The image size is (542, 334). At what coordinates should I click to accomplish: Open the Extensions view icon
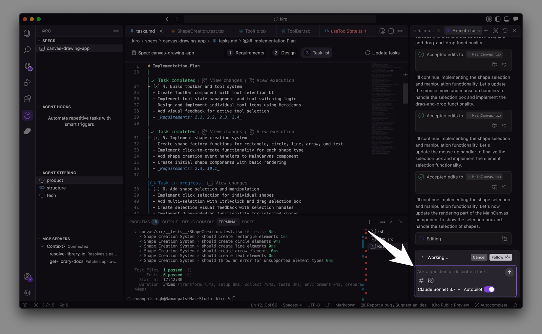27,99
